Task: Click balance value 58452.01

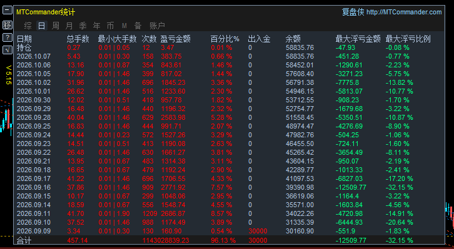Action: 300,65
